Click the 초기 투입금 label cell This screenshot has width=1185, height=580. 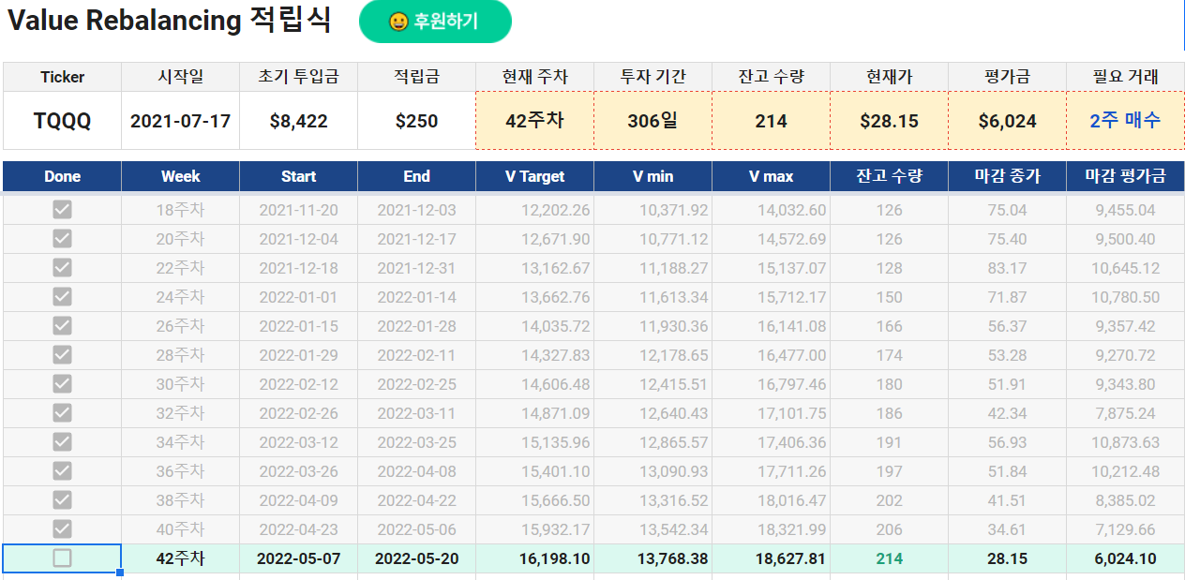coord(298,77)
